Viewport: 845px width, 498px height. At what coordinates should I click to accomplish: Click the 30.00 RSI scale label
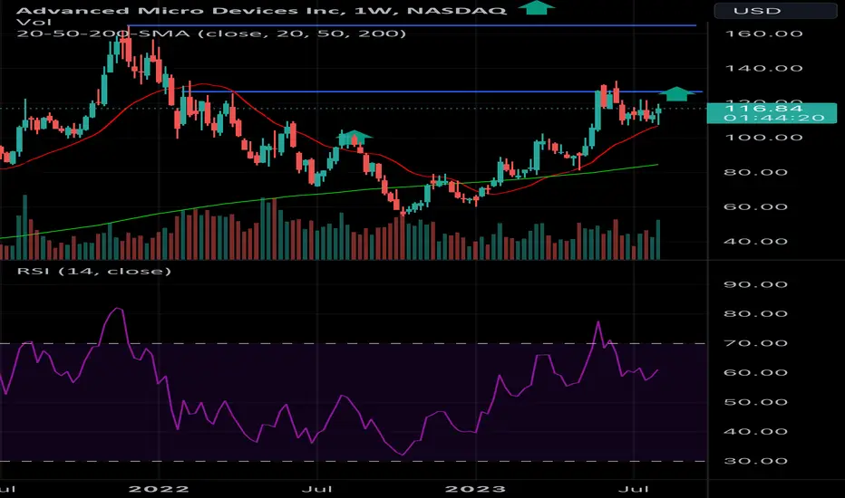[x=755, y=461]
